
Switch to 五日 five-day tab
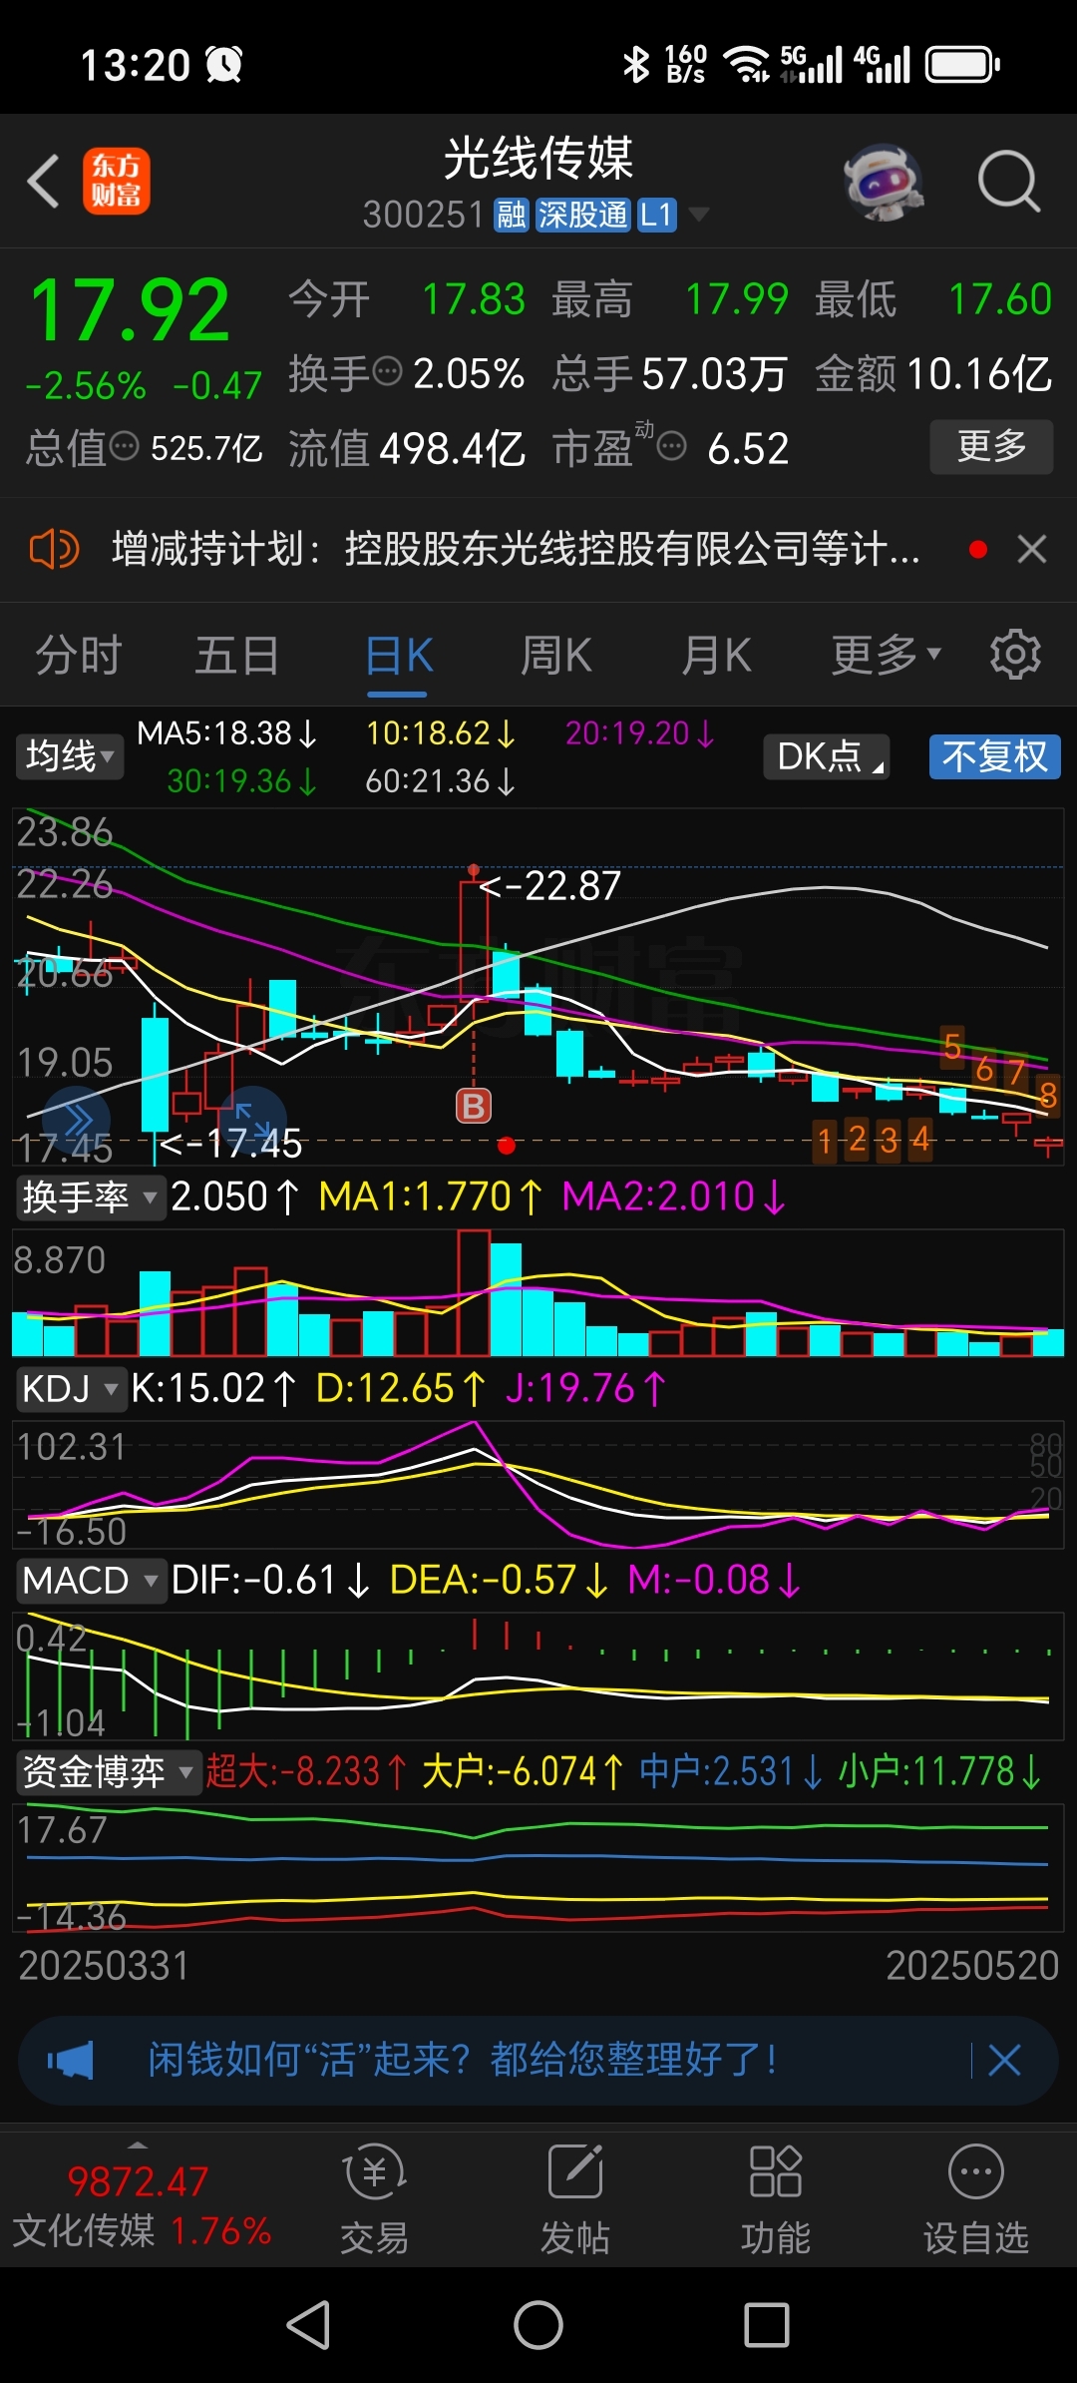pos(237,656)
